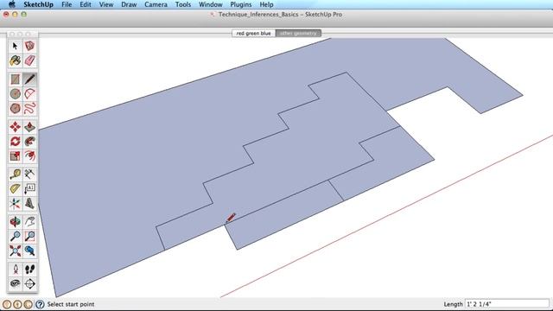Open the status bar help question-mark icon
This screenshot has width=553, height=311.
coord(40,304)
